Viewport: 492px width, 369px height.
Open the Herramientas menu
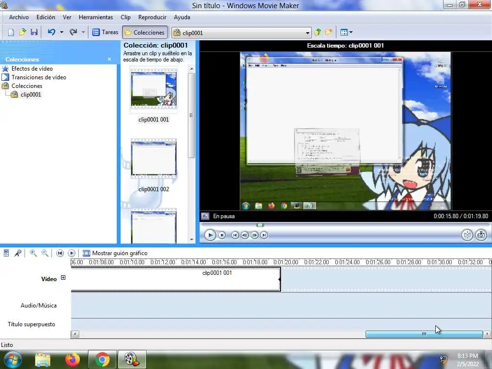(96, 17)
